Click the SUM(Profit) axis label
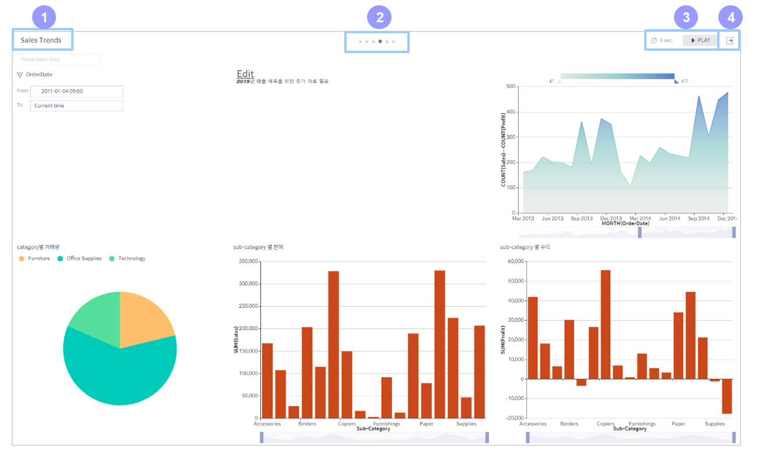 point(504,339)
